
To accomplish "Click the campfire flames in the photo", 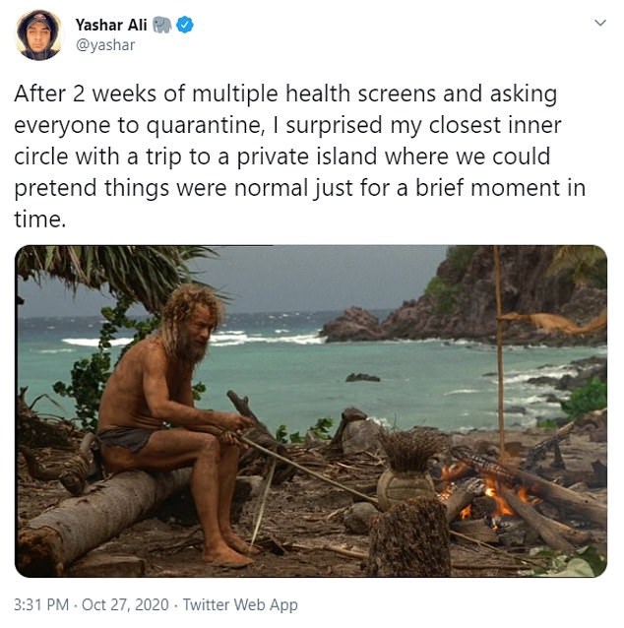I will click(490, 489).
